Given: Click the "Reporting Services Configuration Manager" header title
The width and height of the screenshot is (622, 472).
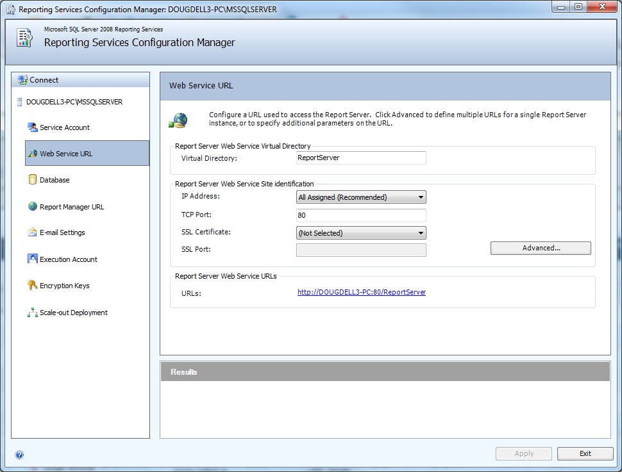Looking at the screenshot, I should pos(140,42).
